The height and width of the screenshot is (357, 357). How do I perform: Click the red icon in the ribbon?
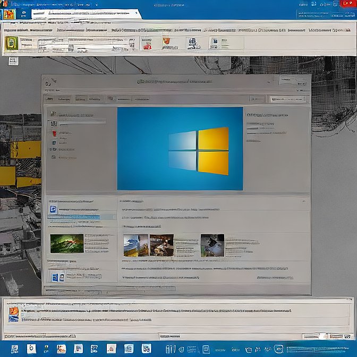[147, 44]
